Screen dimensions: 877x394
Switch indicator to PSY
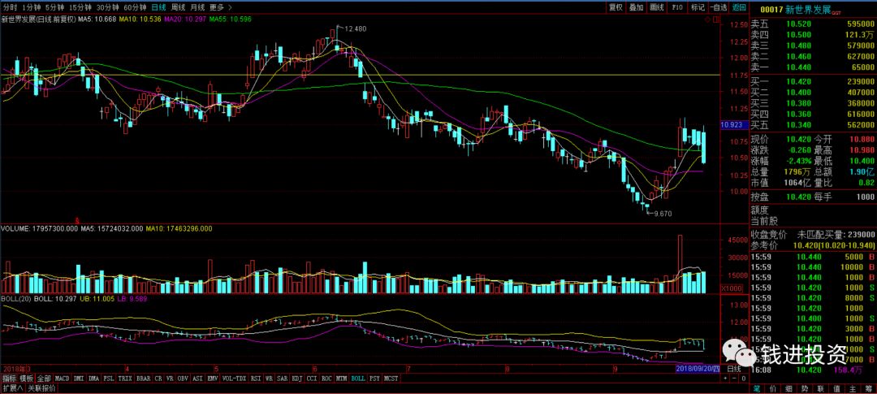pyautogui.click(x=374, y=379)
